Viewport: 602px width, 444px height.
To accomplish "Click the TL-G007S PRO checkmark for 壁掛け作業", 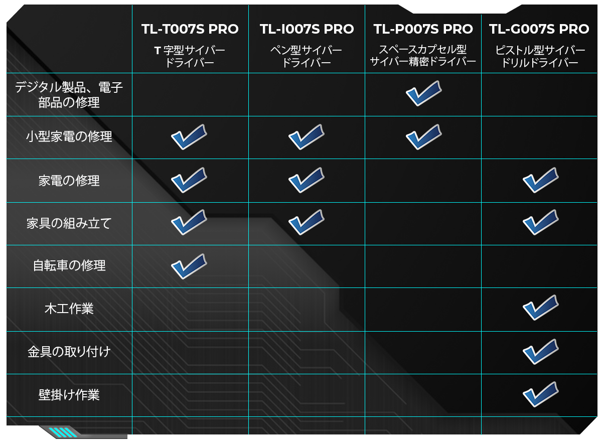I will [540, 394].
